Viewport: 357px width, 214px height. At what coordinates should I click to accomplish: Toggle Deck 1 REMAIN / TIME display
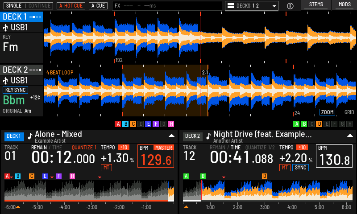46,148
